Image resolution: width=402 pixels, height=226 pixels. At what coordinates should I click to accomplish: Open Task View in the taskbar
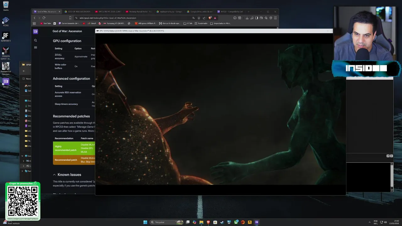coord(188,222)
